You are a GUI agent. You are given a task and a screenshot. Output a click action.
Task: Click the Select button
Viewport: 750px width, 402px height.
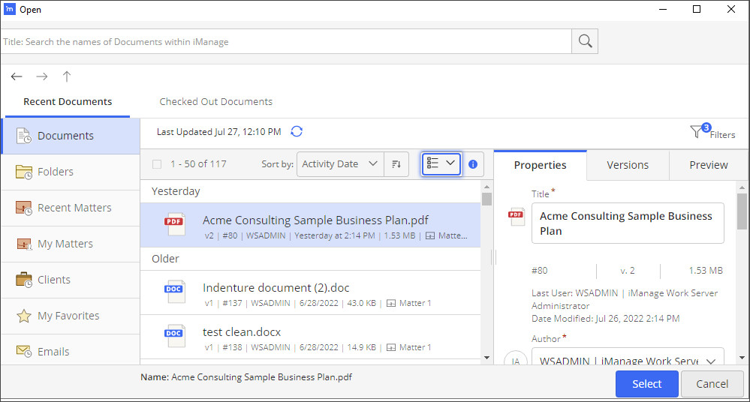click(646, 384)
